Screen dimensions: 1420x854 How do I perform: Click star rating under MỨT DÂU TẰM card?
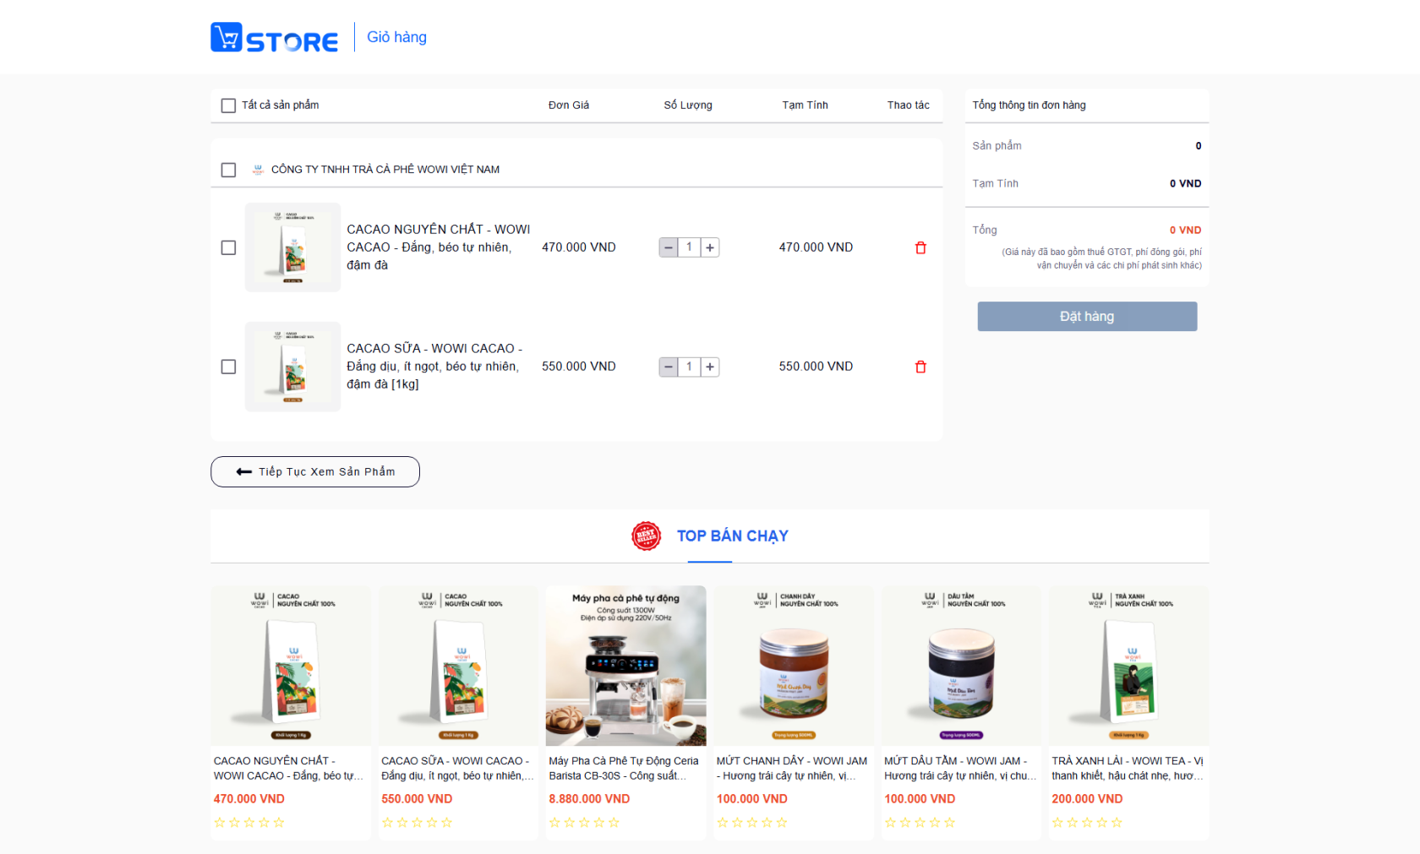click(x=920, y=822)
